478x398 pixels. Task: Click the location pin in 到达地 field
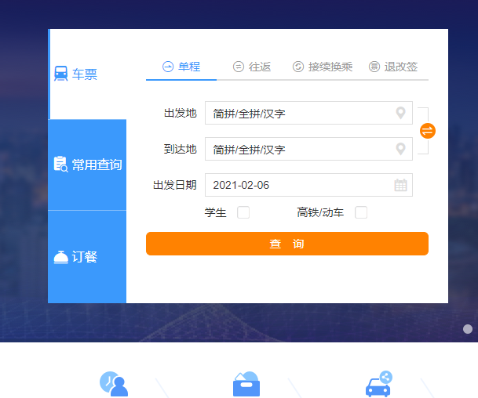tap(400, 149)
